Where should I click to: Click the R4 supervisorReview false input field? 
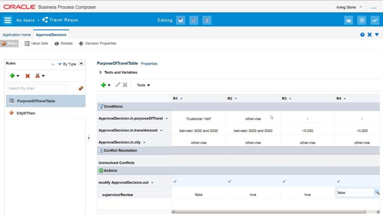coord(355,193)
